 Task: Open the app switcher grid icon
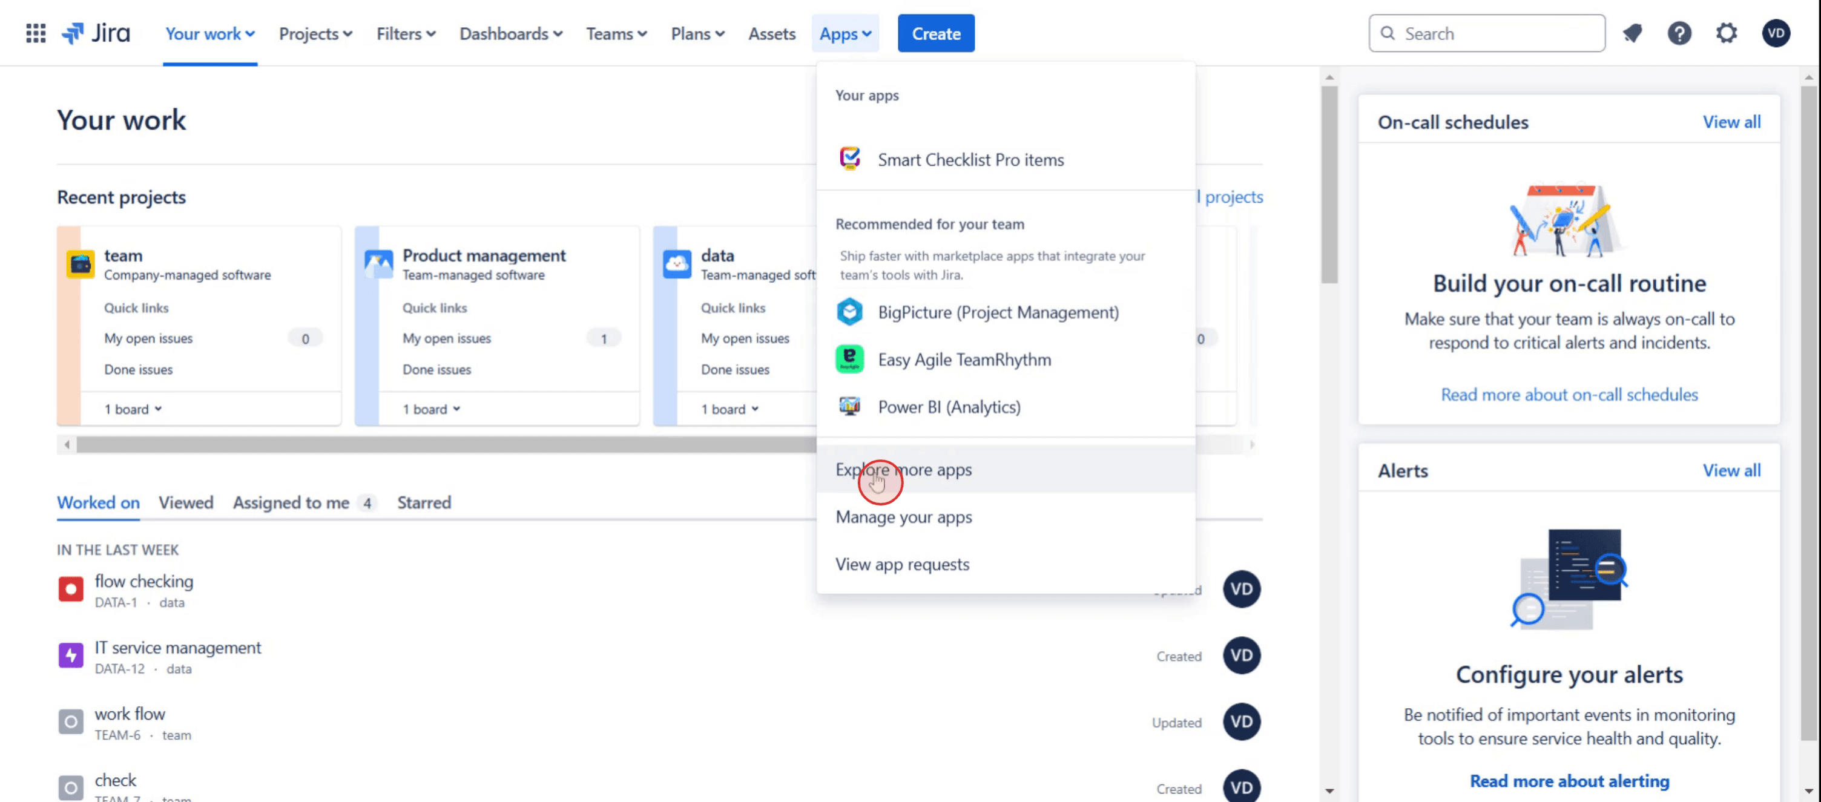tap(35, 33)
